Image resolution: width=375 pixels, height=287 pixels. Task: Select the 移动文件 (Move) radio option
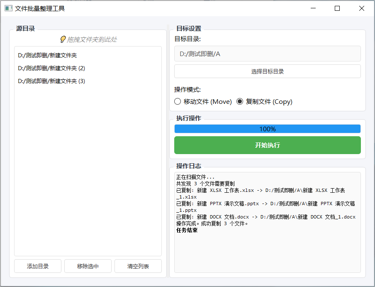(x=178, y=102)
